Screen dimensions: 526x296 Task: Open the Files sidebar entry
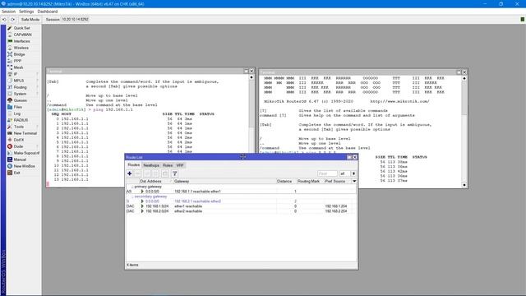click(18, 107)
